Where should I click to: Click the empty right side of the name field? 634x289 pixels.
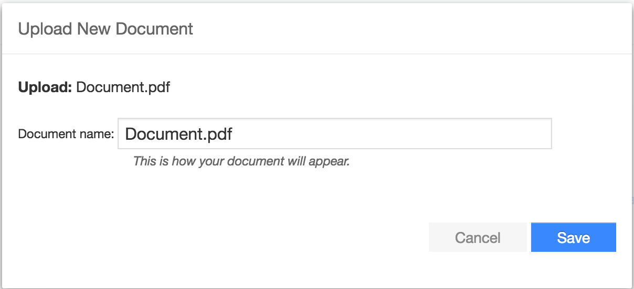tap(446, 134)
